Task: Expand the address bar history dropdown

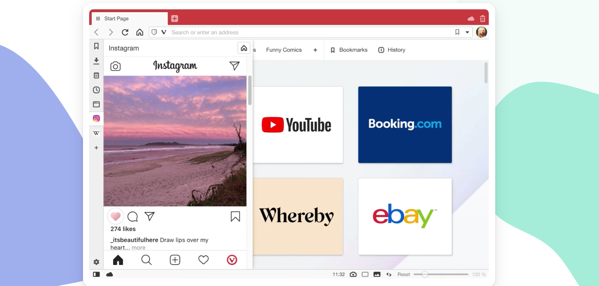Action: coord(467,32)
